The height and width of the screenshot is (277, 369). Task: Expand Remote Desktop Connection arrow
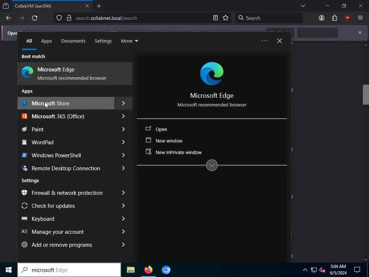point(124,168)
